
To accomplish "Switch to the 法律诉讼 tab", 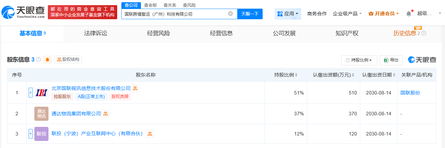I will (x=95, y=33).
